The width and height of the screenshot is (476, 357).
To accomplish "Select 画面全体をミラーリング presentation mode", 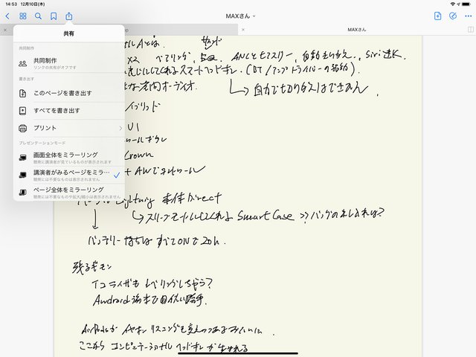I will [68, 156].
